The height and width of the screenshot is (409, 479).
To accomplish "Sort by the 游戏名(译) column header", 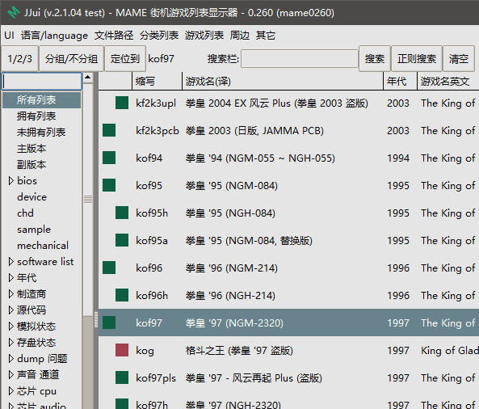I will [x=283, y=82].
